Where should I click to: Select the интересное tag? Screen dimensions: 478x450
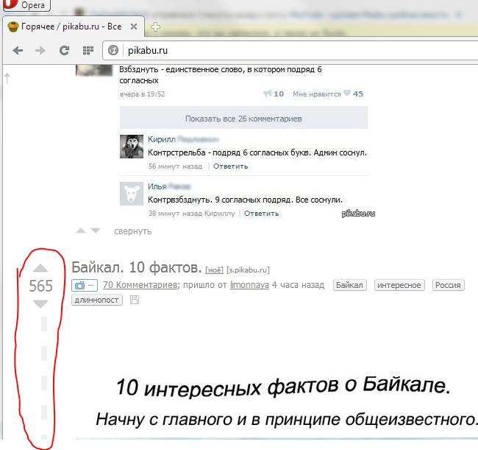pyautogui.click(x=400, y=285)
